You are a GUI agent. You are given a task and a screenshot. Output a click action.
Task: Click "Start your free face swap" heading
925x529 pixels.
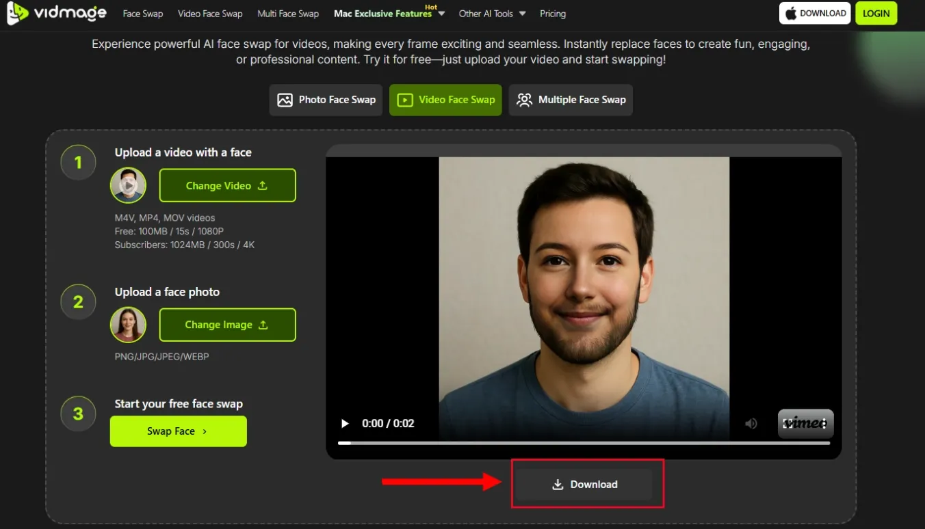click(x=179, y=404)
